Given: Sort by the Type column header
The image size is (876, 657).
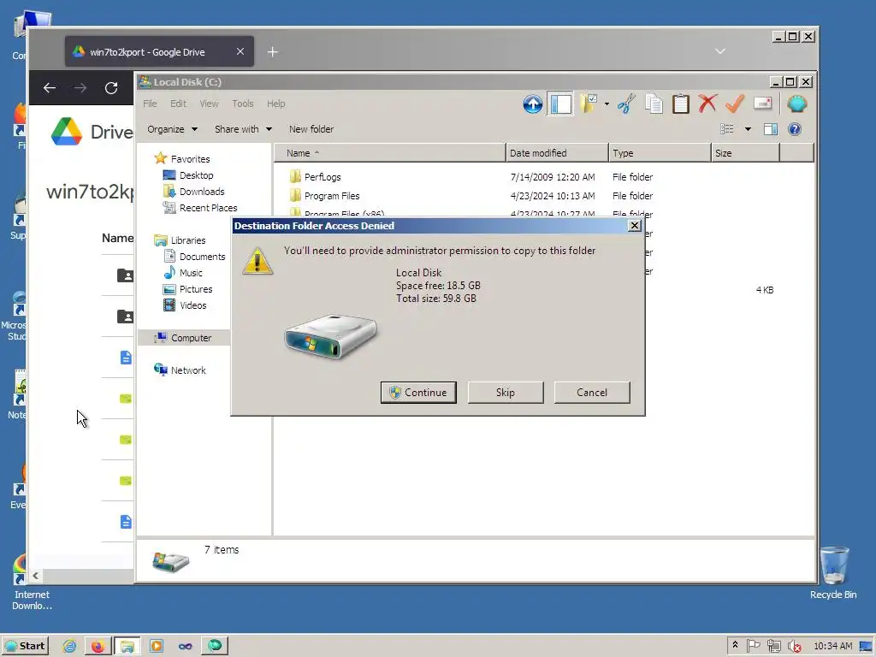Looking at the screenshot, I should click(x=660, y=152).
